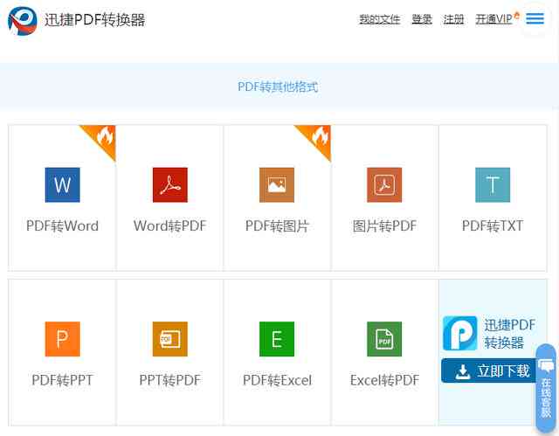Click the blue P app icon of 迅捷PDF转换器
The width and height of the screenshot is (559, 436).
tap(460, 333)
